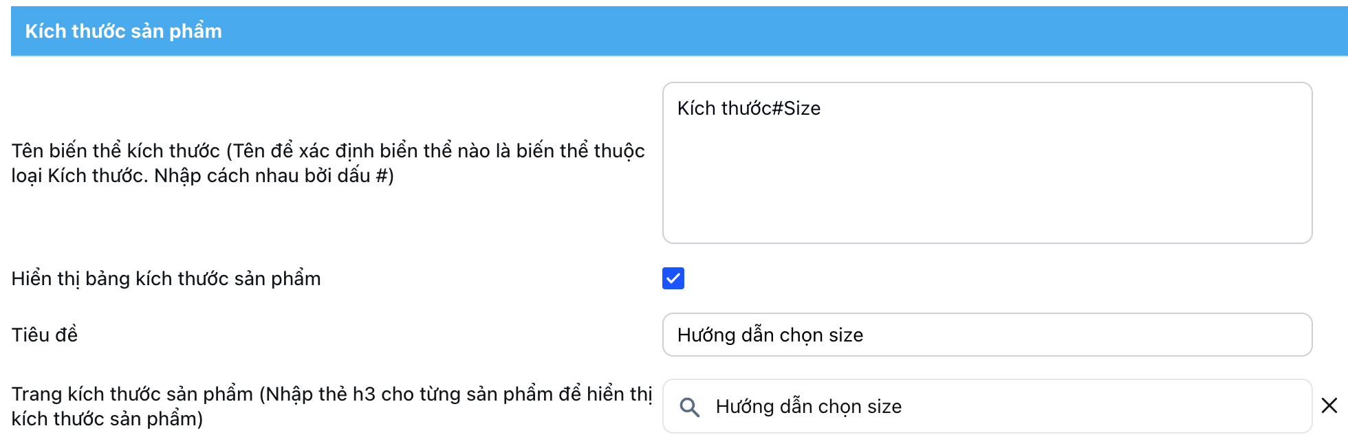
Task: Clear the selected 'Hướng dẫn chọn size' page
Action: pyautogui.click(x=1329, y=406)
